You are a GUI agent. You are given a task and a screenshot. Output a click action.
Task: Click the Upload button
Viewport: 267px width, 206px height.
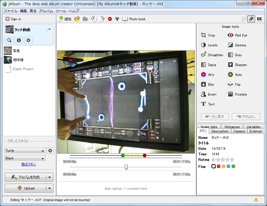pyautogui.click(x=25, y=188)
